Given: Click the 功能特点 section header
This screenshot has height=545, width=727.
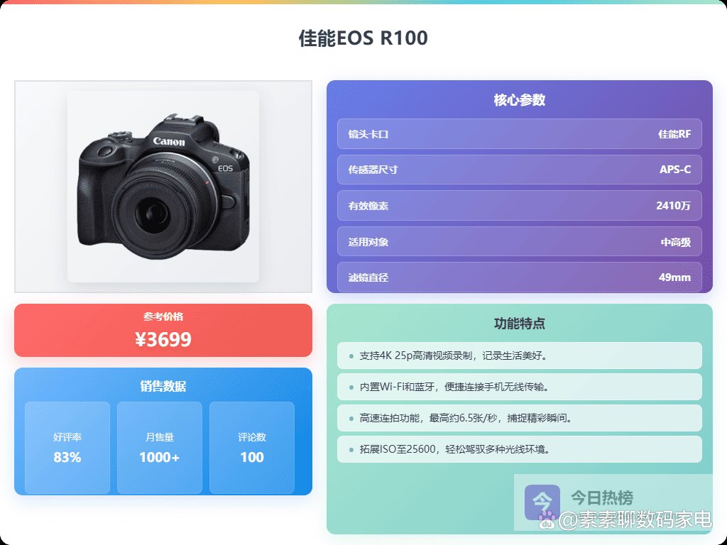Looking at the screenshot, I should point(519,323).
